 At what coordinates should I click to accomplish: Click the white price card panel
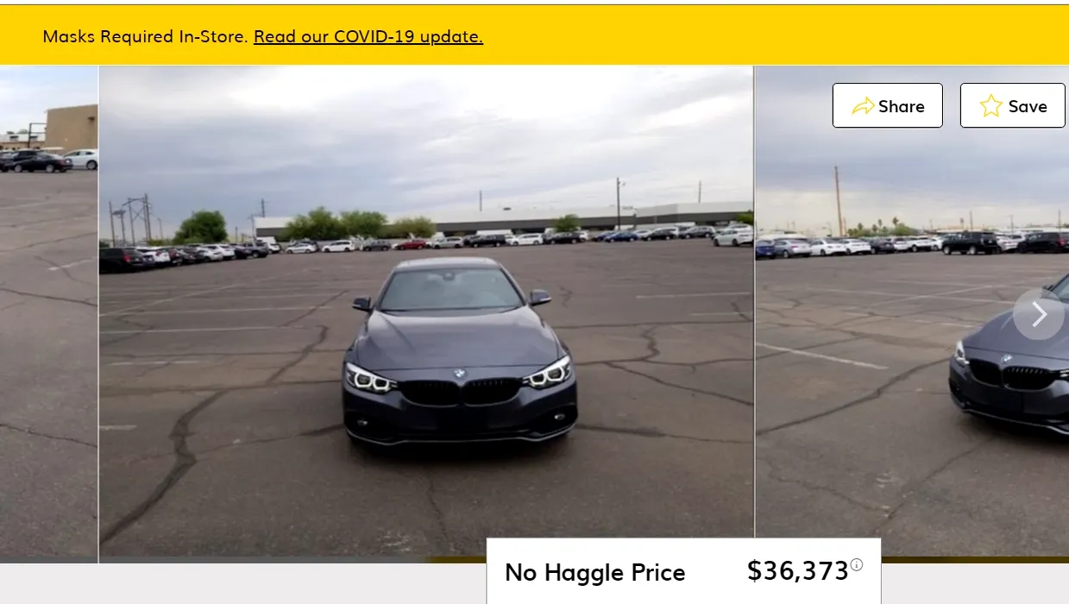pyautogui.click(x=683, y=571)
